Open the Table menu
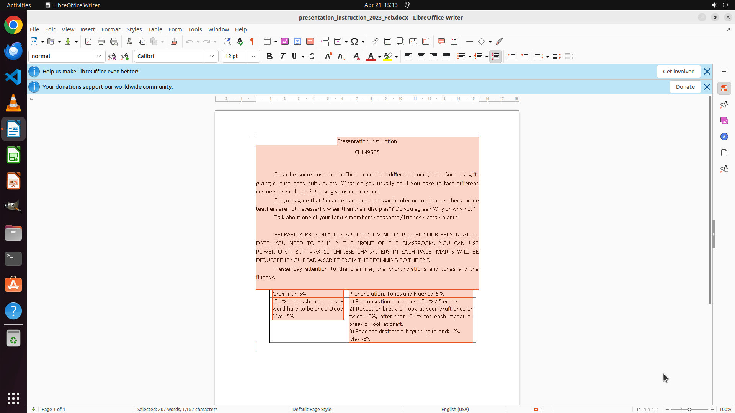This screenshot has width=735, height=413. coord(155,29)
